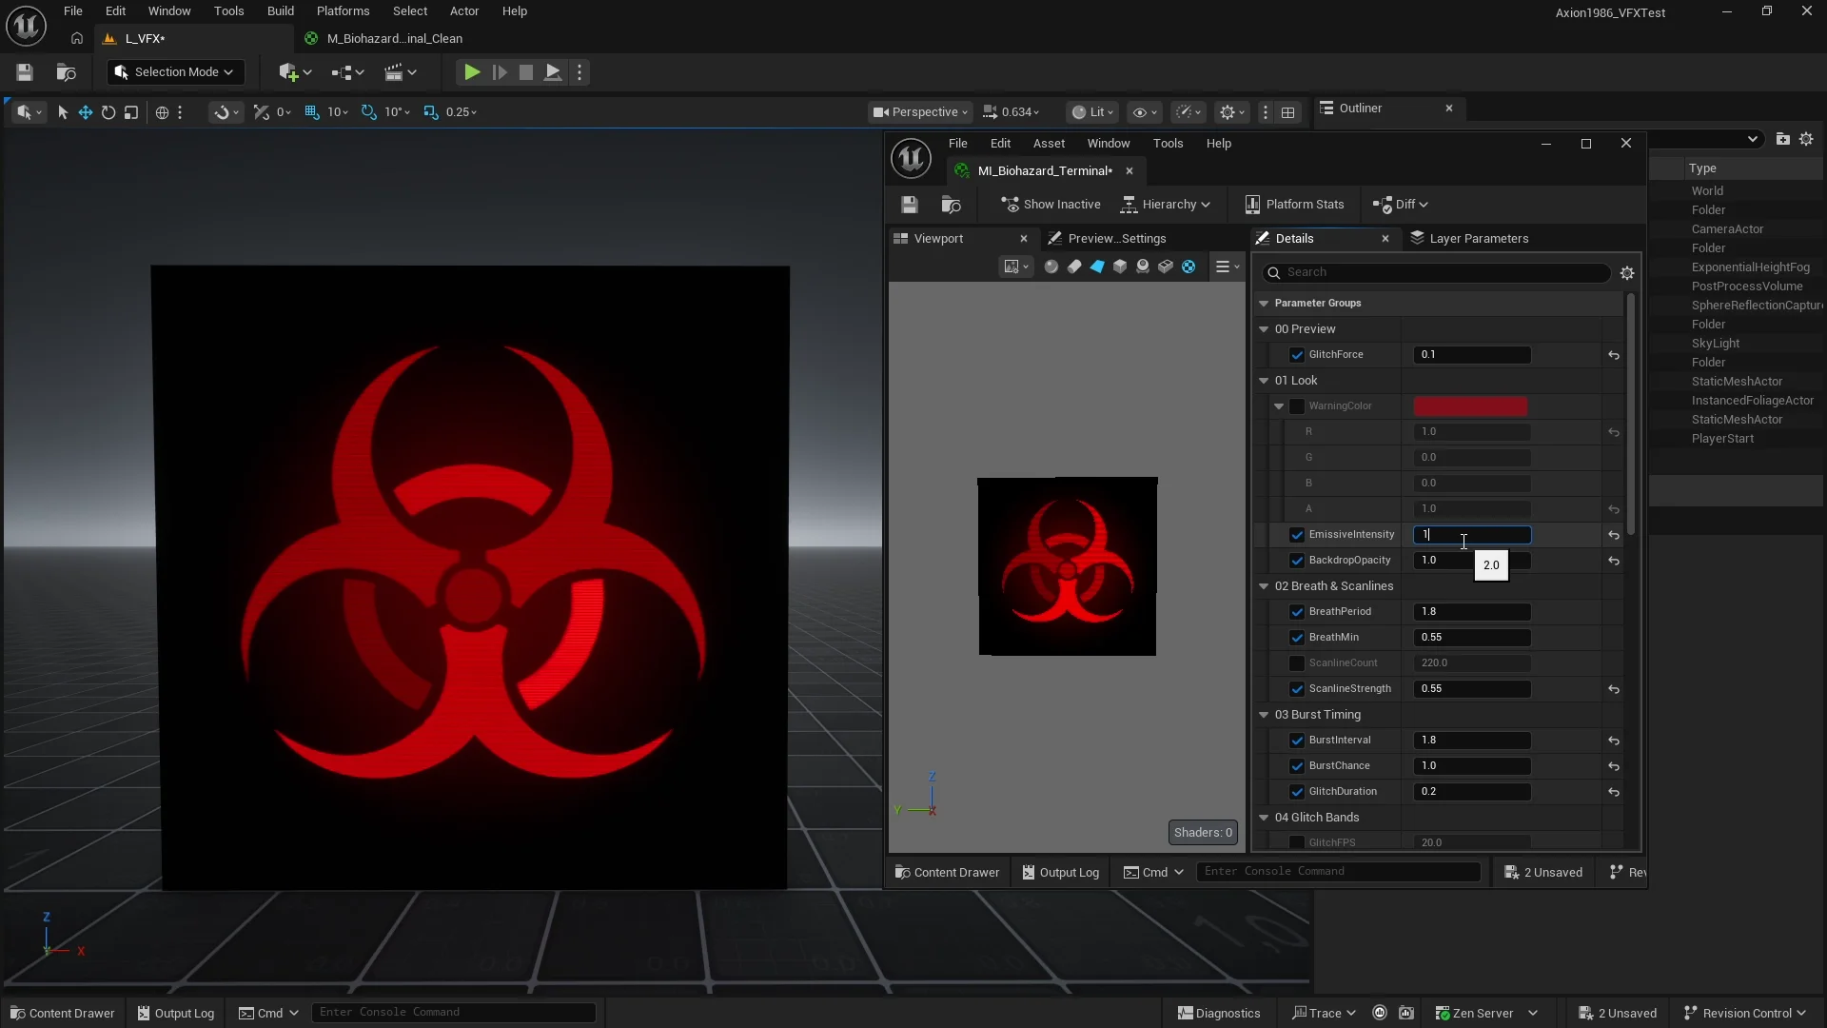
Task: Open the Hierarchy dropdown
Action: [x=1166, y=205]
